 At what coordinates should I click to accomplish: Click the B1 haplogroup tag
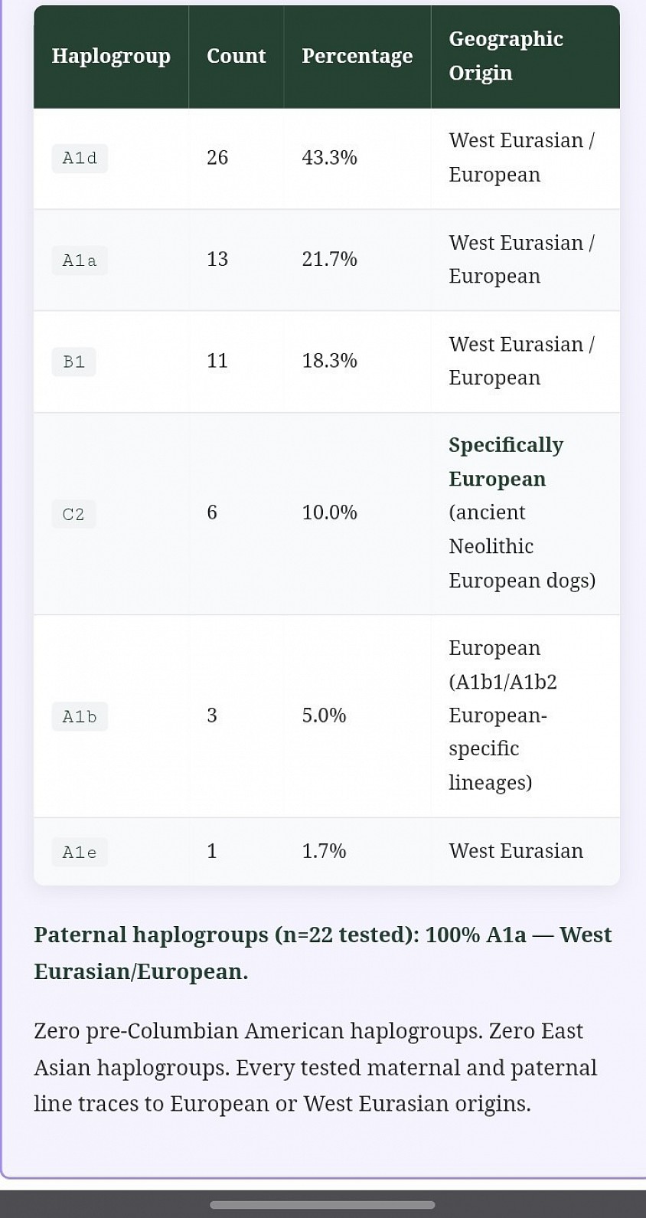[x=74, y=362]
